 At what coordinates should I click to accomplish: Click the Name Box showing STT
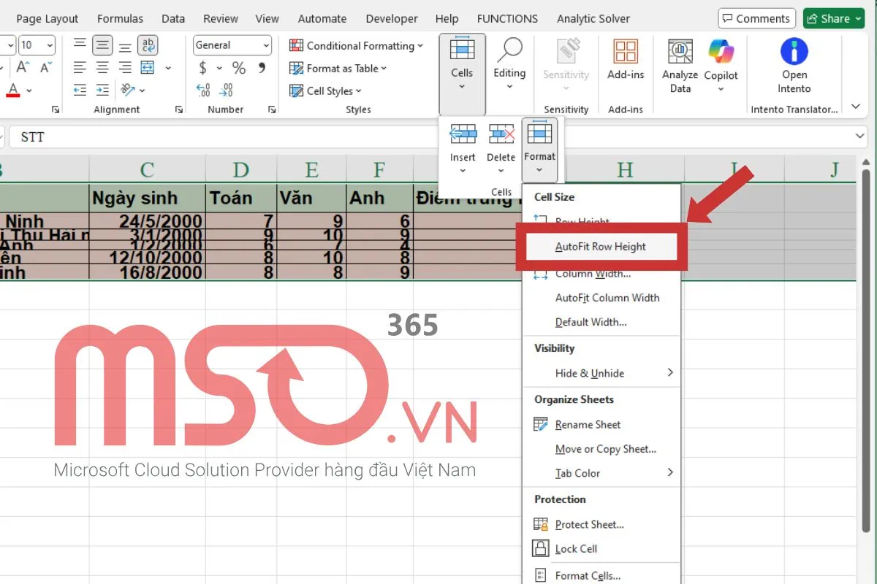click(32, 137)
